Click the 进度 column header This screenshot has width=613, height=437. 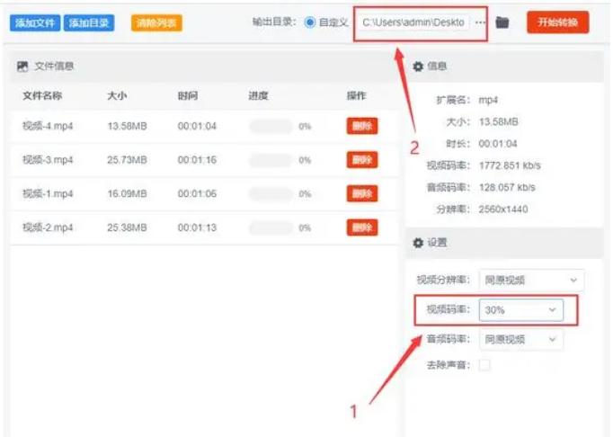tap(259, 96)
